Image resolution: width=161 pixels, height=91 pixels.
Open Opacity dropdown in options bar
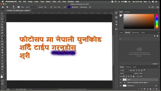pos(48,7)
